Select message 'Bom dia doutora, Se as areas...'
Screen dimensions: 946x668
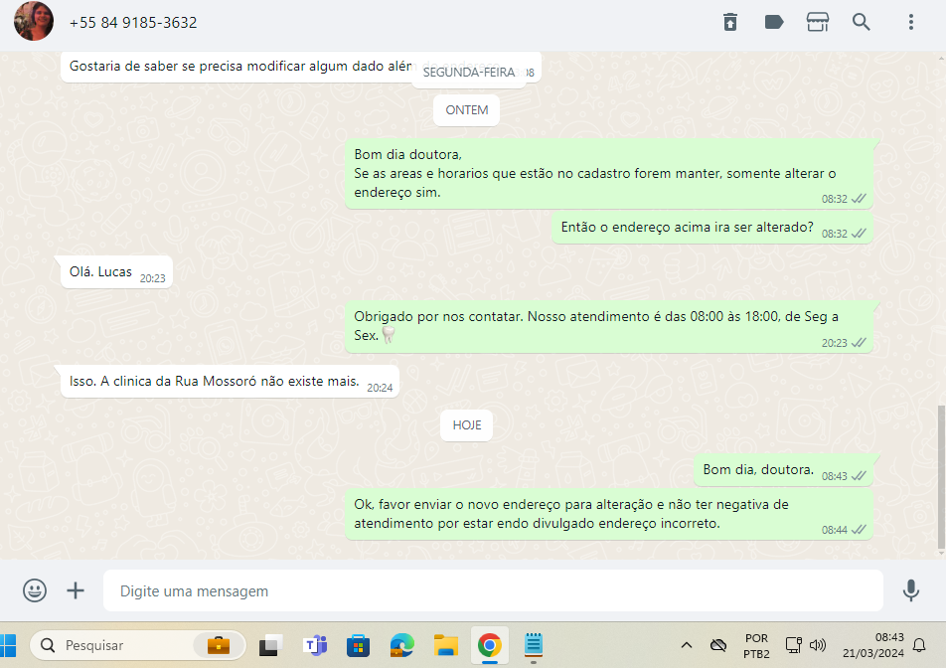[x=609, y=174]
